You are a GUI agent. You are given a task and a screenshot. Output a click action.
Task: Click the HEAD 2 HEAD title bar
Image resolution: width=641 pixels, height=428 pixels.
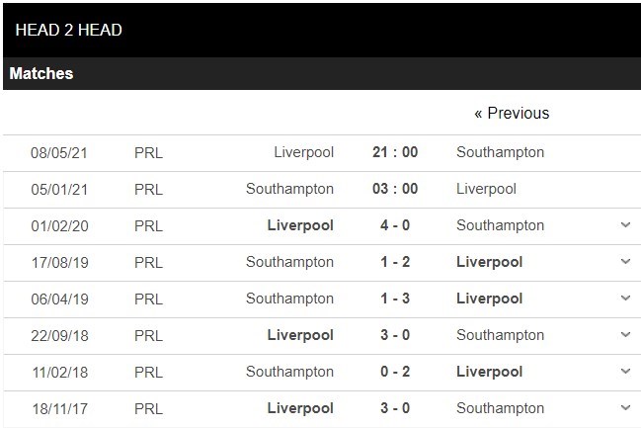coord(69,30)
